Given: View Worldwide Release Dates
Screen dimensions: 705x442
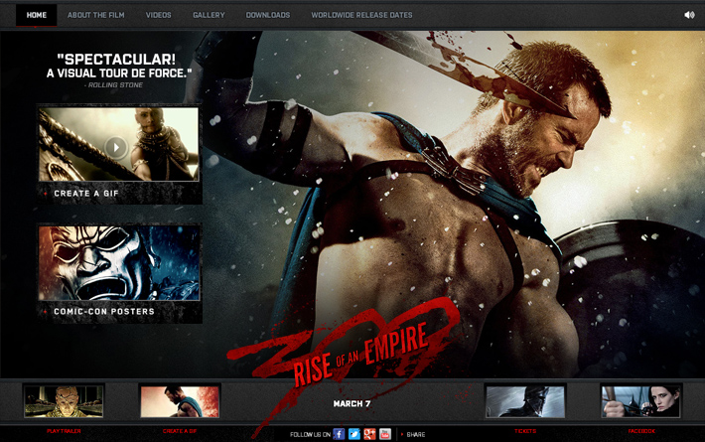Looking at the screenshot, I should [361, 15].
